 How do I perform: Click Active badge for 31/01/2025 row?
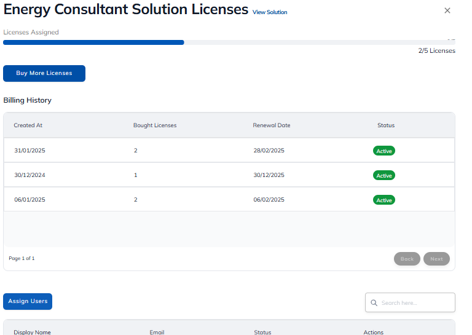pos(384,151)
